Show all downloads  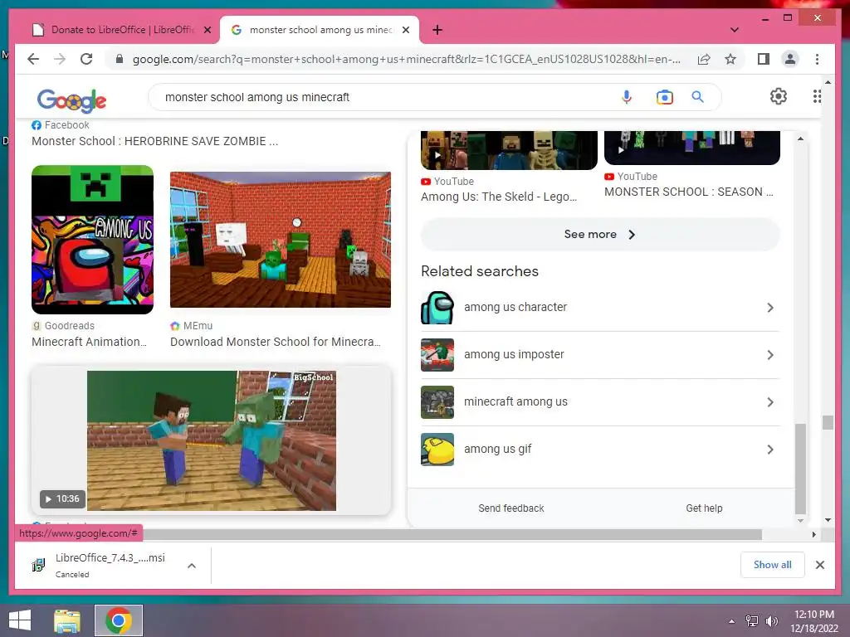(772, 564)
